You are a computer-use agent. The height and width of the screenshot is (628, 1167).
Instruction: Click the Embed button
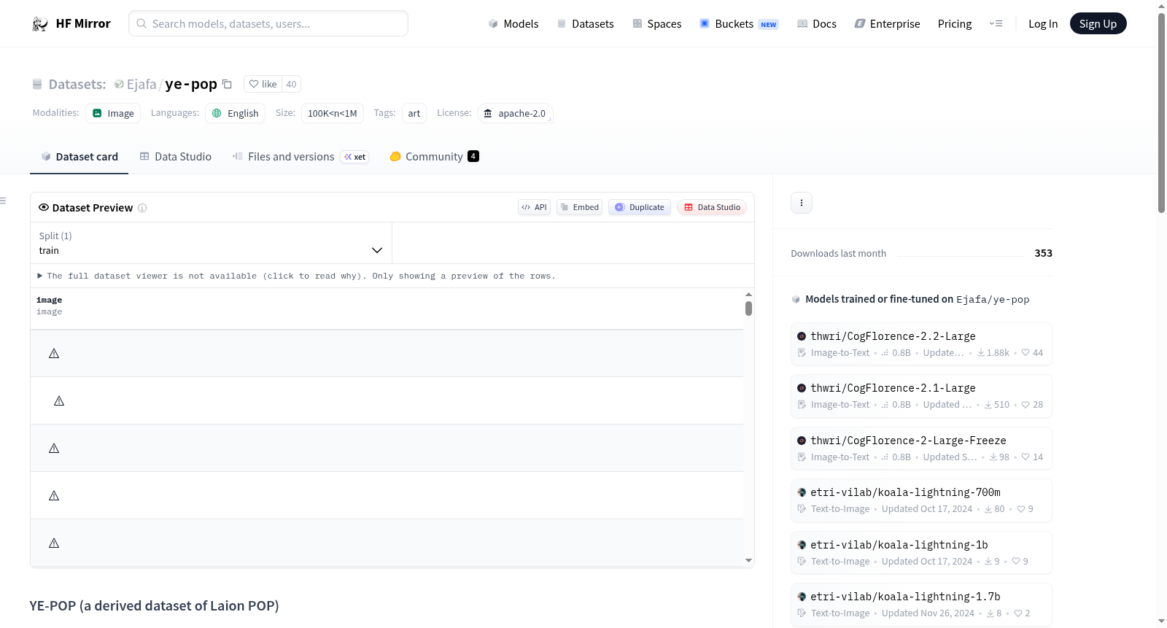(x=580, y=207)
